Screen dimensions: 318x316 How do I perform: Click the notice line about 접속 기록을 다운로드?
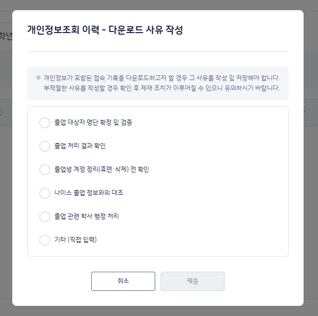[162, 78]
